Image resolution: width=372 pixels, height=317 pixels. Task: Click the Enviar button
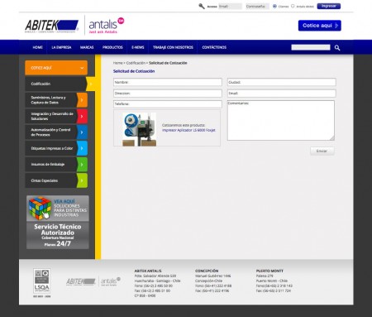coord(322,151)
